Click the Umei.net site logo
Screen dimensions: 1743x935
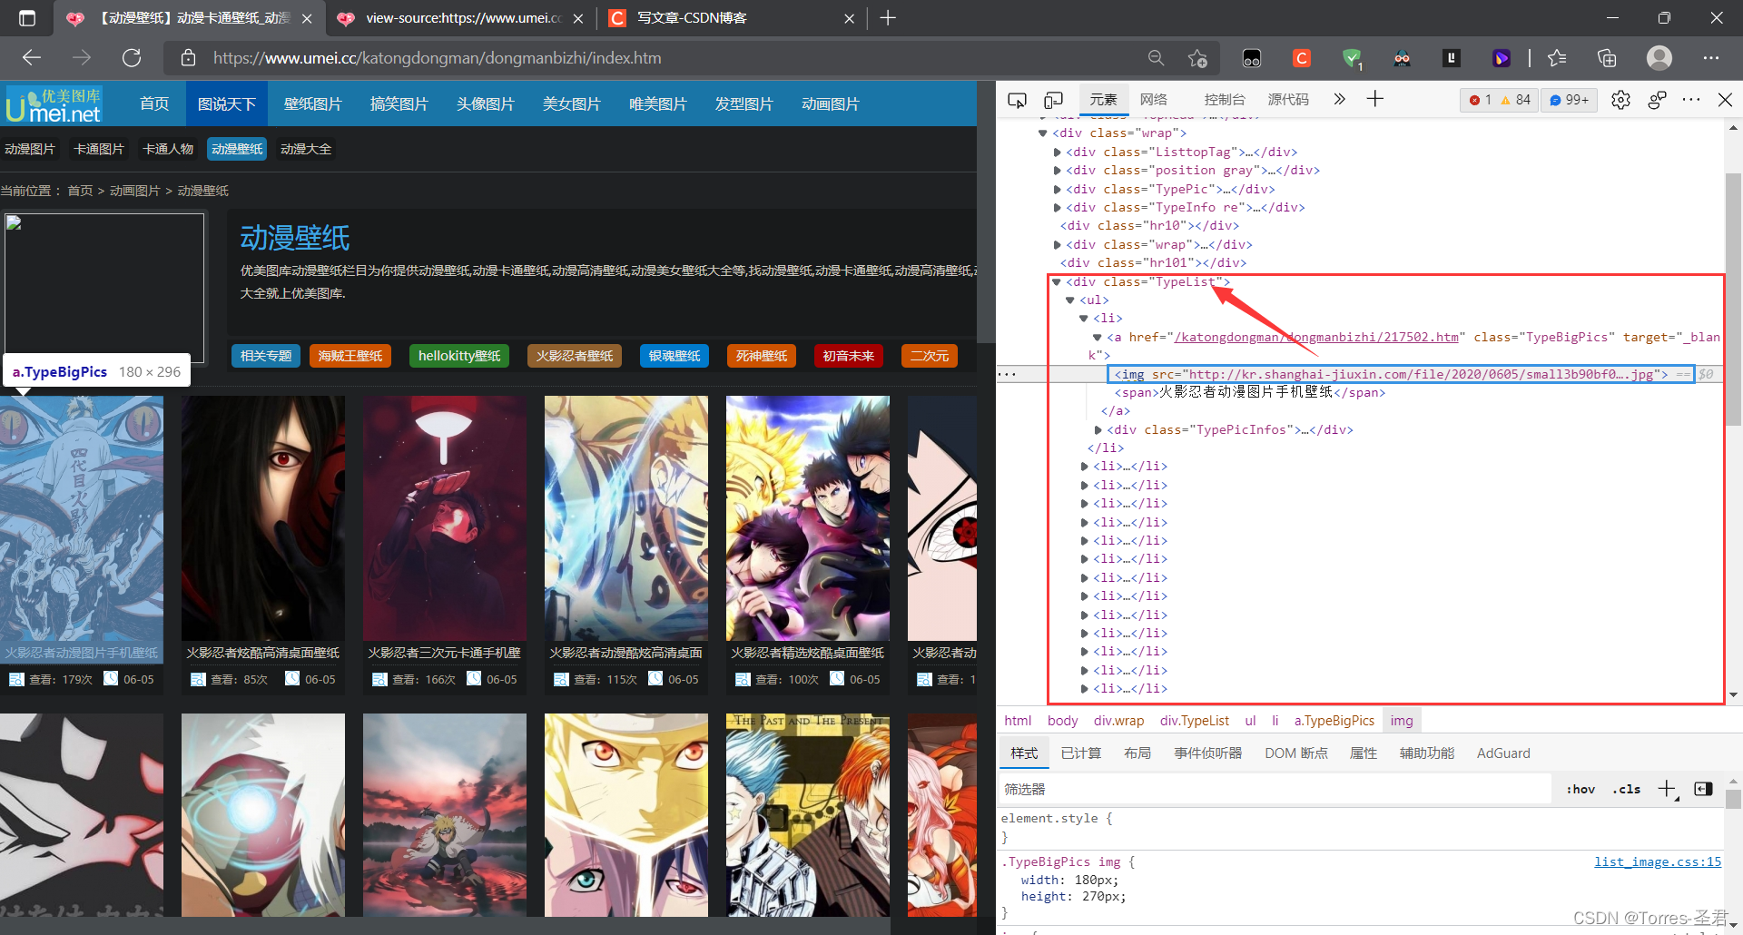(54, 104)
